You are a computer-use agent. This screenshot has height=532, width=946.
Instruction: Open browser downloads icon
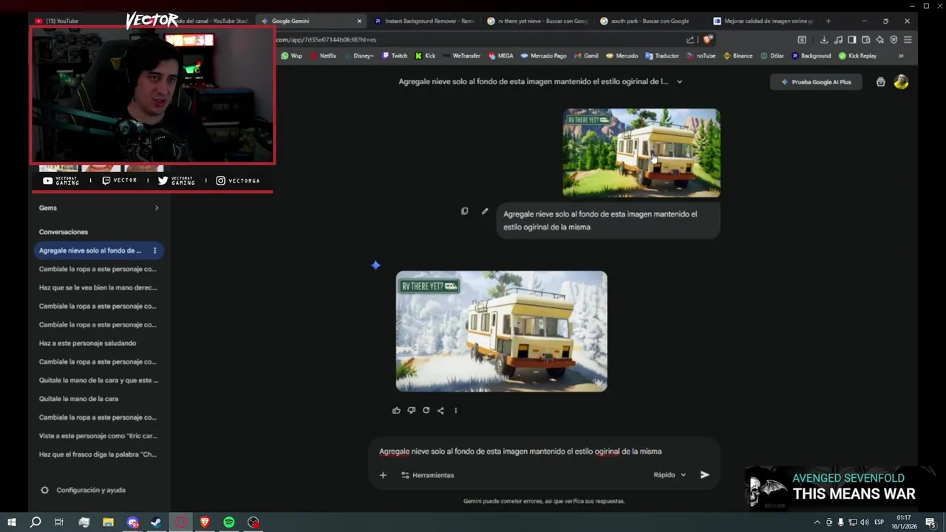pyautogui.click(x=824, y=40)
